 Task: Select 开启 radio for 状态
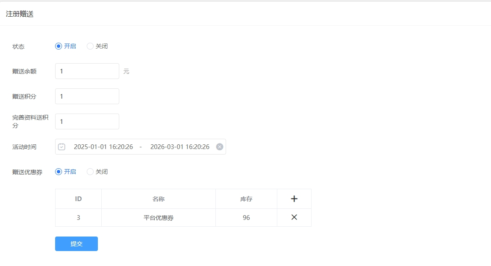pos(59,46)
